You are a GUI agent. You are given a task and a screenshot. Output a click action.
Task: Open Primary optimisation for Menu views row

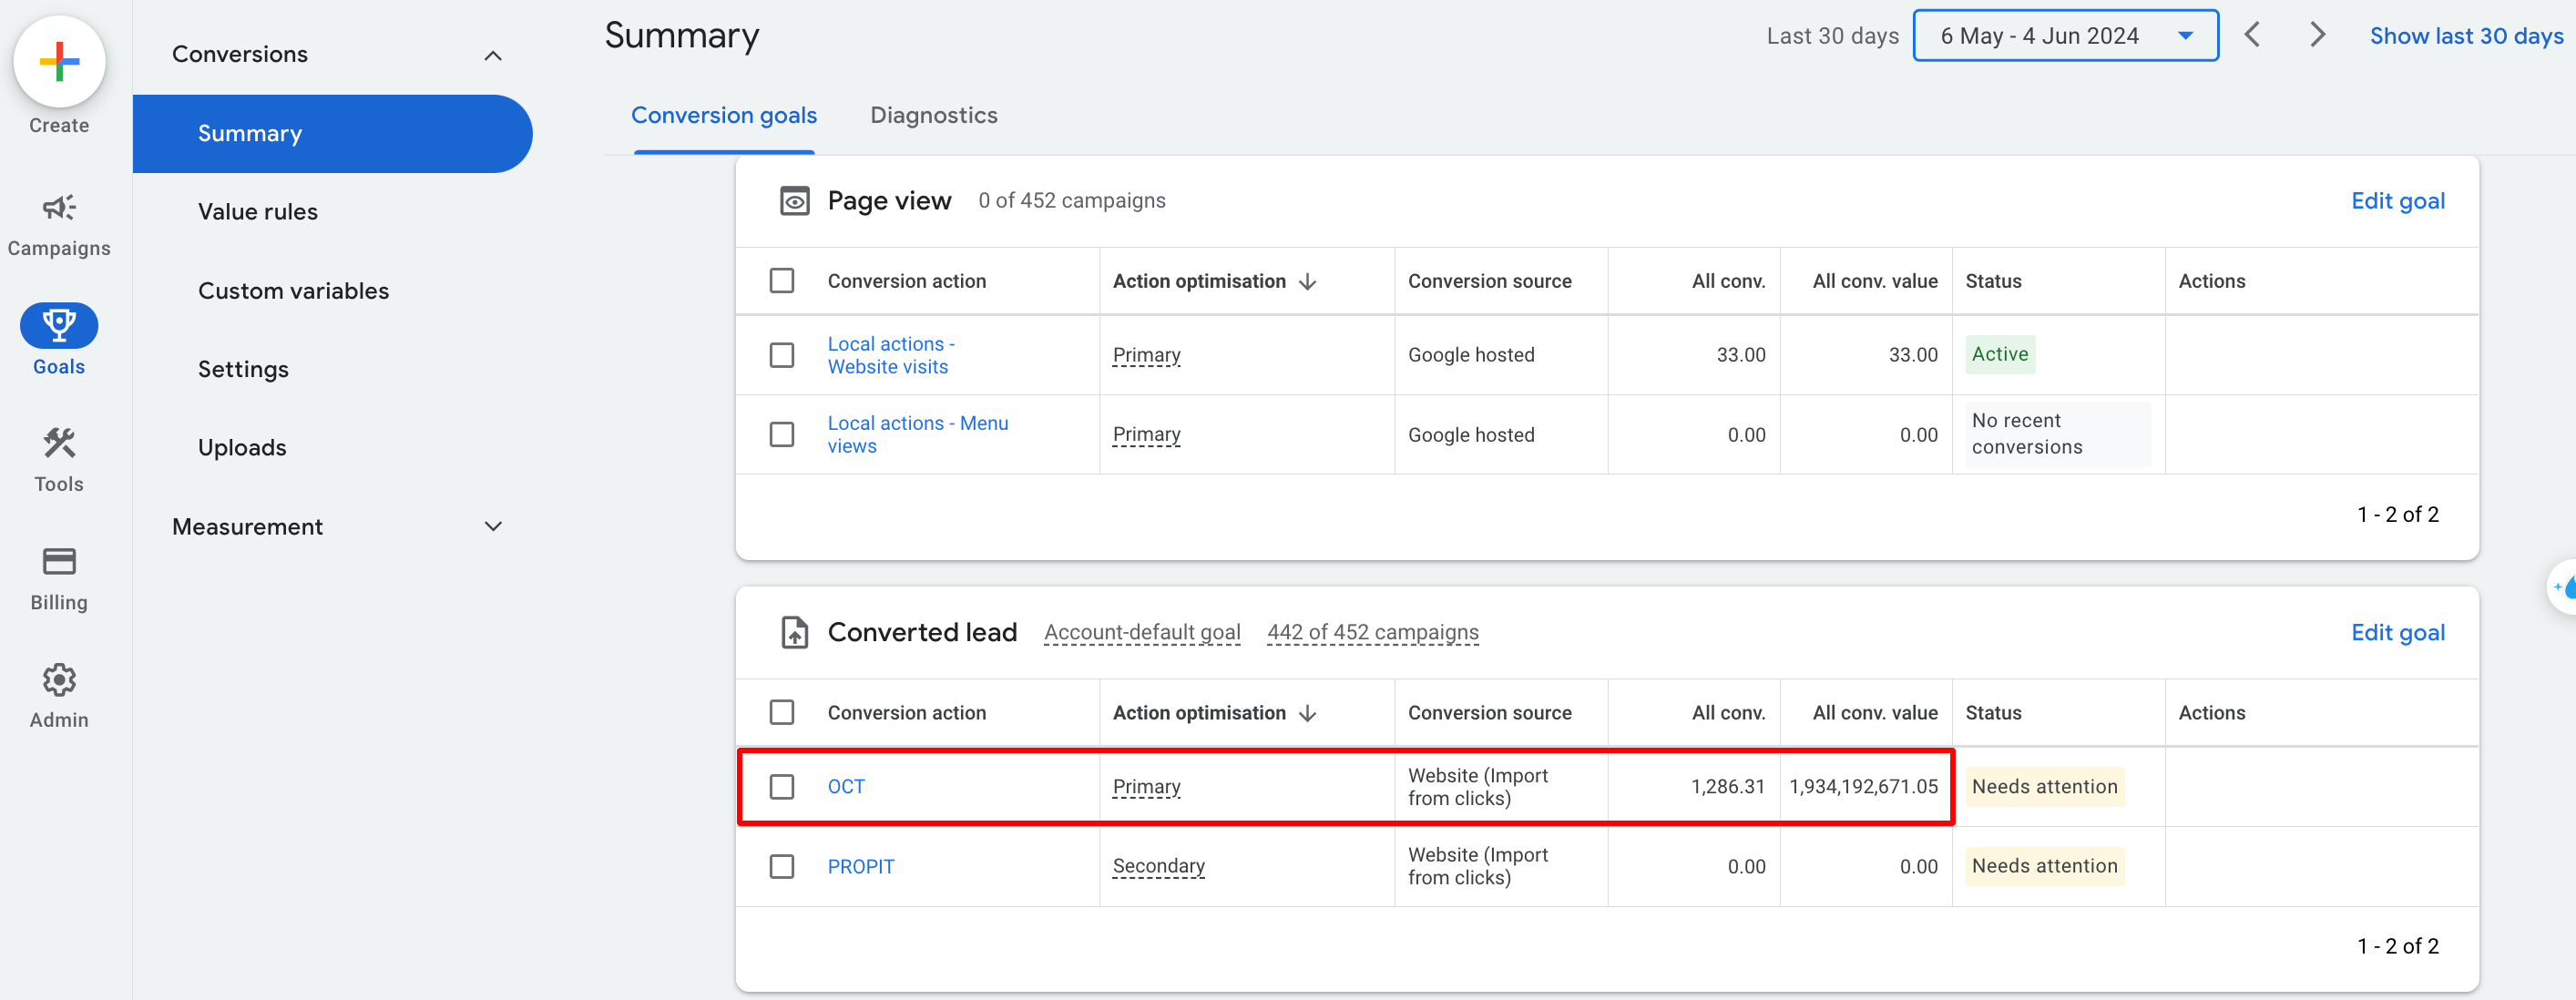(x=1146, y=435)
